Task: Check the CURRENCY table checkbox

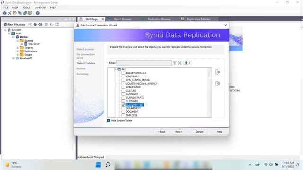Action: pyautogui.click(x=123, y=94)
